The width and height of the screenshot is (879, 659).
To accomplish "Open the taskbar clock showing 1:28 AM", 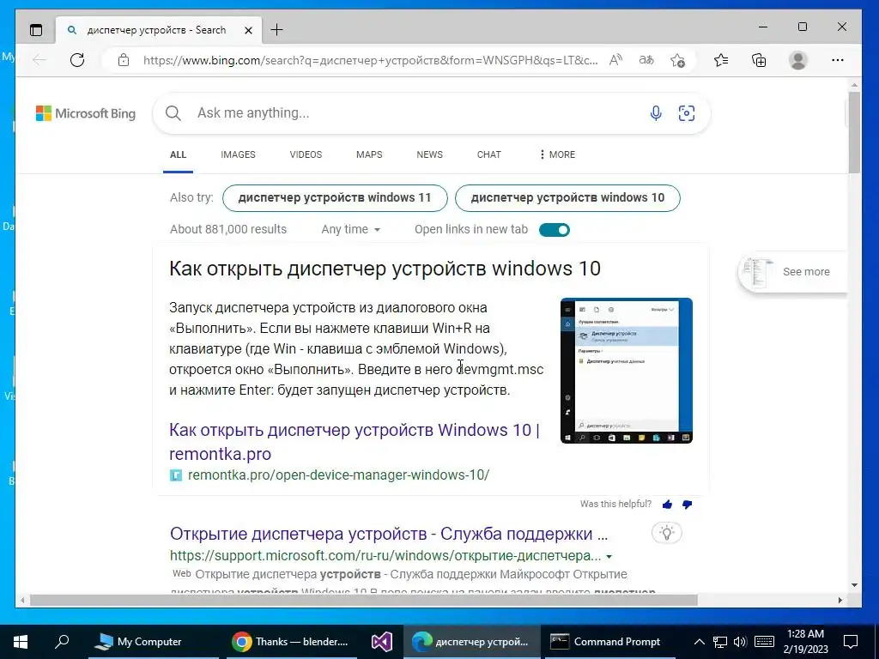I will click(805, 642).
